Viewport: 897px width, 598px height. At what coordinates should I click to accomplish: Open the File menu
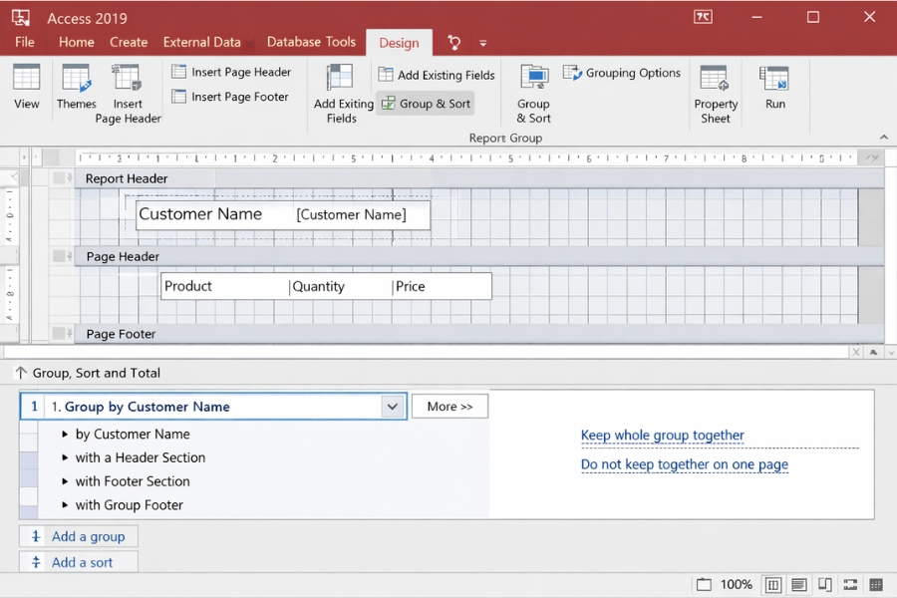tap(25, 42)
